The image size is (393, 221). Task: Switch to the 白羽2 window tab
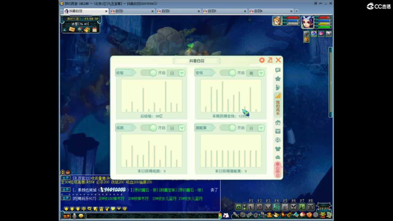point(178,11)
